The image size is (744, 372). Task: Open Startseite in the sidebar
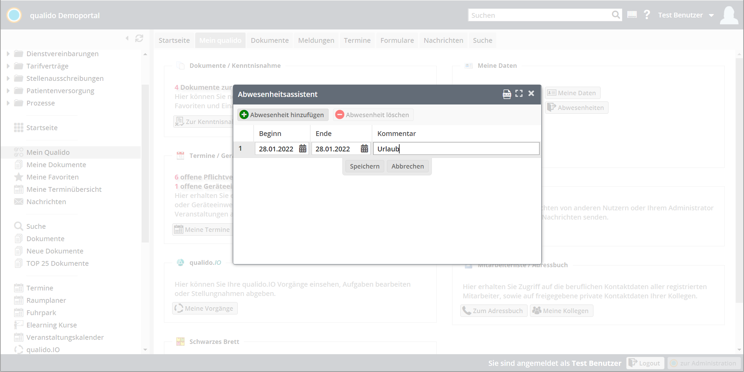42,128
